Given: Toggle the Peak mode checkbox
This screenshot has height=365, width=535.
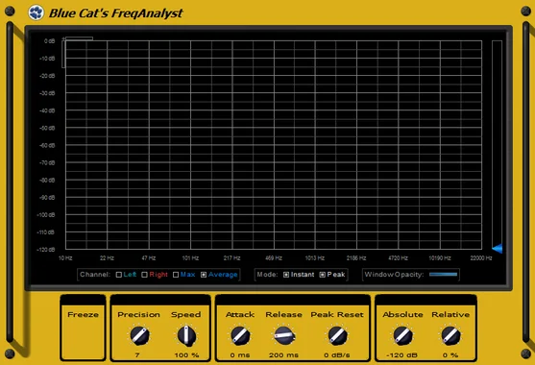Looking at the screenshot, I should click(323, 275).
